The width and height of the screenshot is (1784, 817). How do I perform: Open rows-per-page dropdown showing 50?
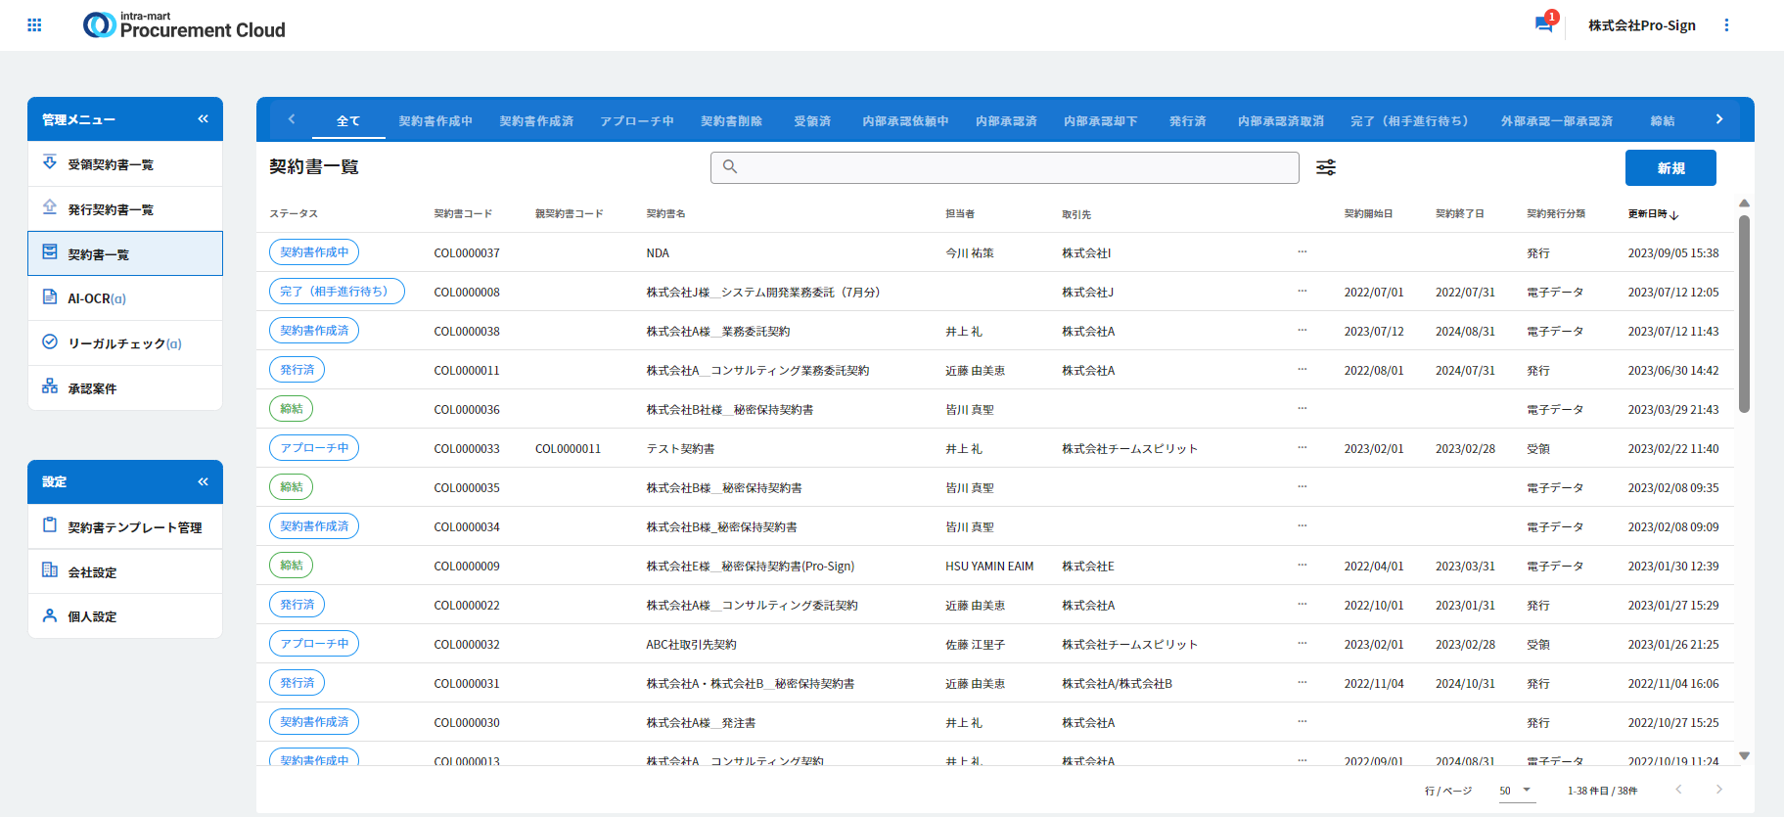(x=1516, y=791)
